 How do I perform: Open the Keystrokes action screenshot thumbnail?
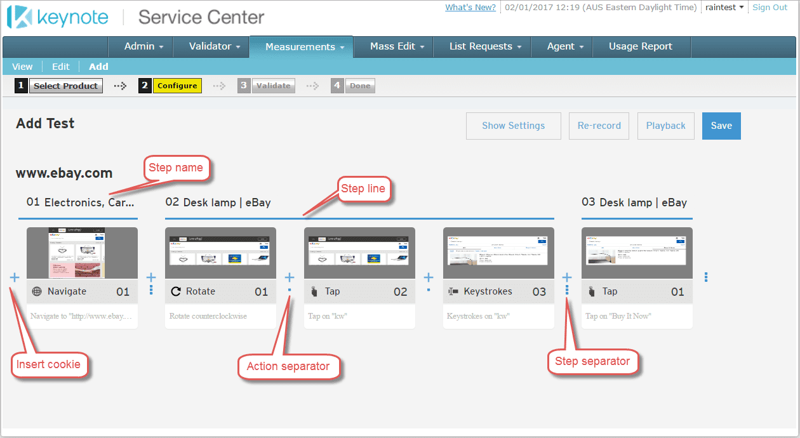click(x=498, y=253)
